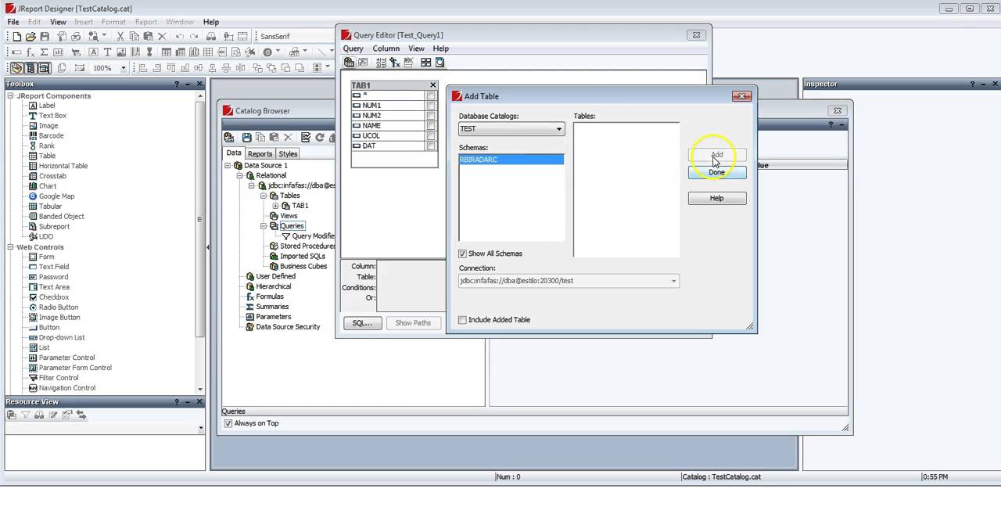Click the Cut scissors icon in main toolbar

[120, 37]
